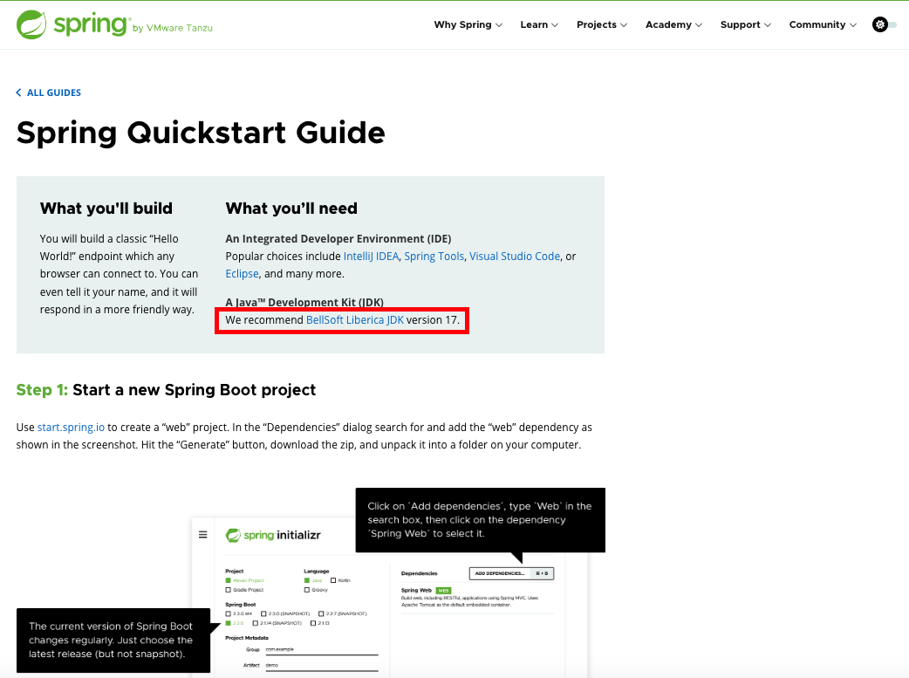Click the Spring Initializr screenshot image
Screen dimensions: 909x678
[x=390, y=598]
